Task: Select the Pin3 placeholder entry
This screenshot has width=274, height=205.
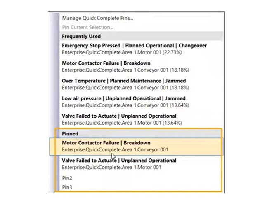Action: coord(67,188)
